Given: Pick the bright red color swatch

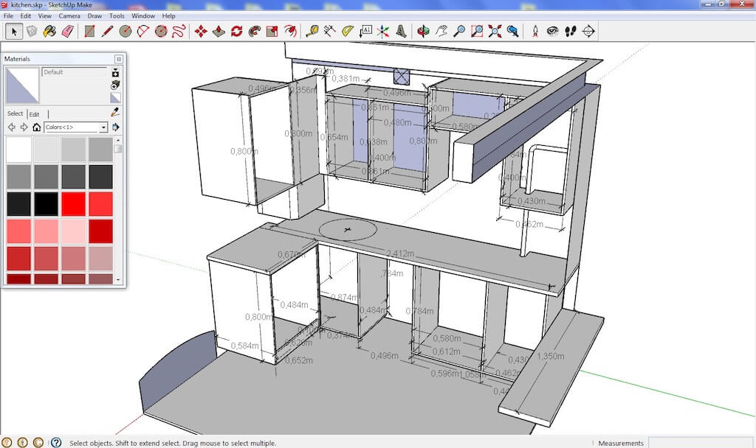Looking at the screenshot, I should [x=73, y=203].
